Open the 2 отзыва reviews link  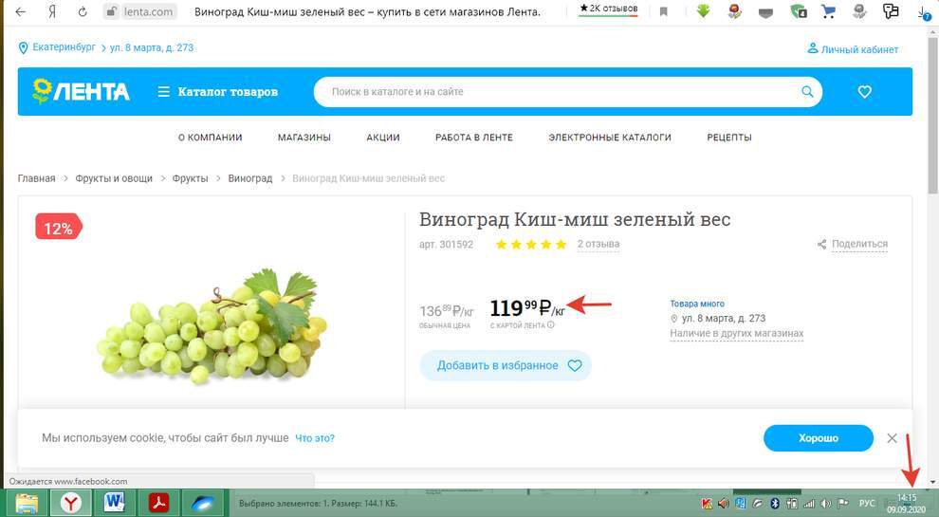click(598, 244)
